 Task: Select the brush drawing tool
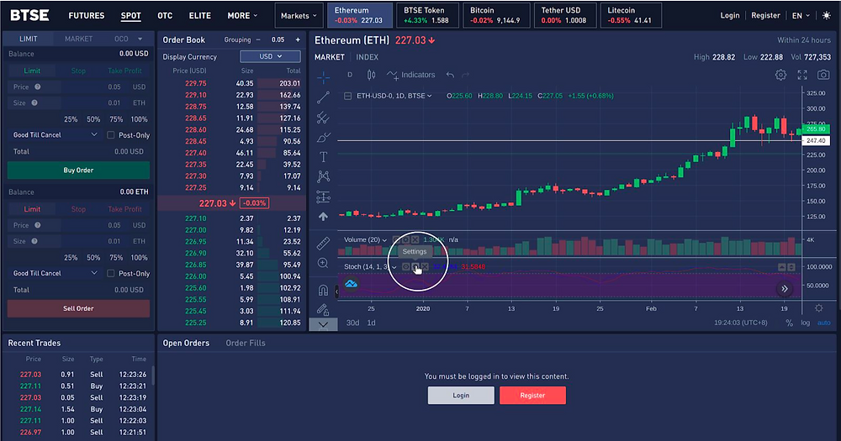pyautogui.click(x=323, y=137)
